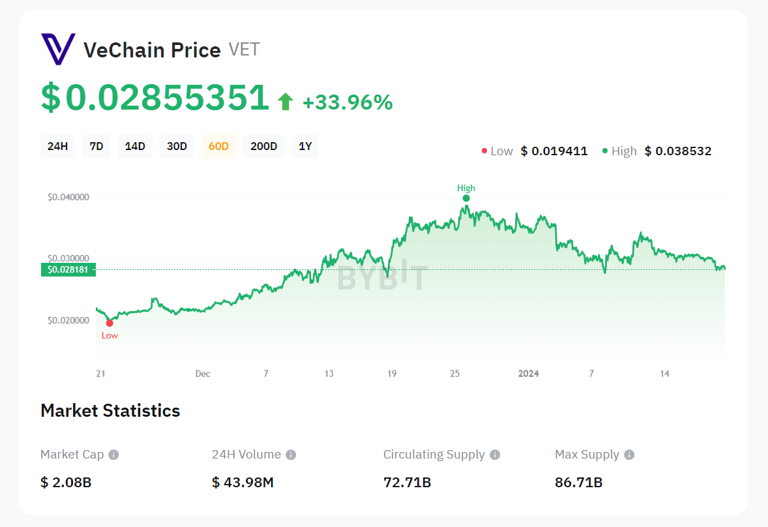Click the Low marker on the chart

pyautogui.click(x=110, y=322)
